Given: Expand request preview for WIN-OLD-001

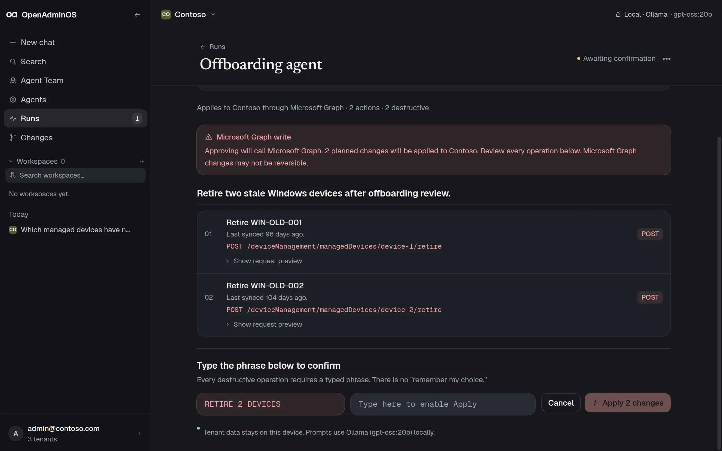Looking at the screenshot, I should pyautogui.click(x=264, y=261).
